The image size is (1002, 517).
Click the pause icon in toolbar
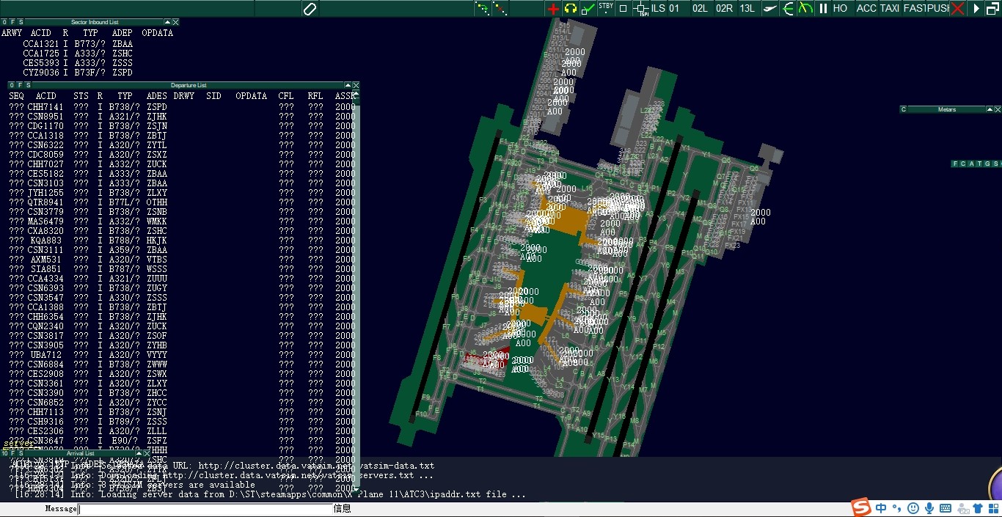(823, 9)
